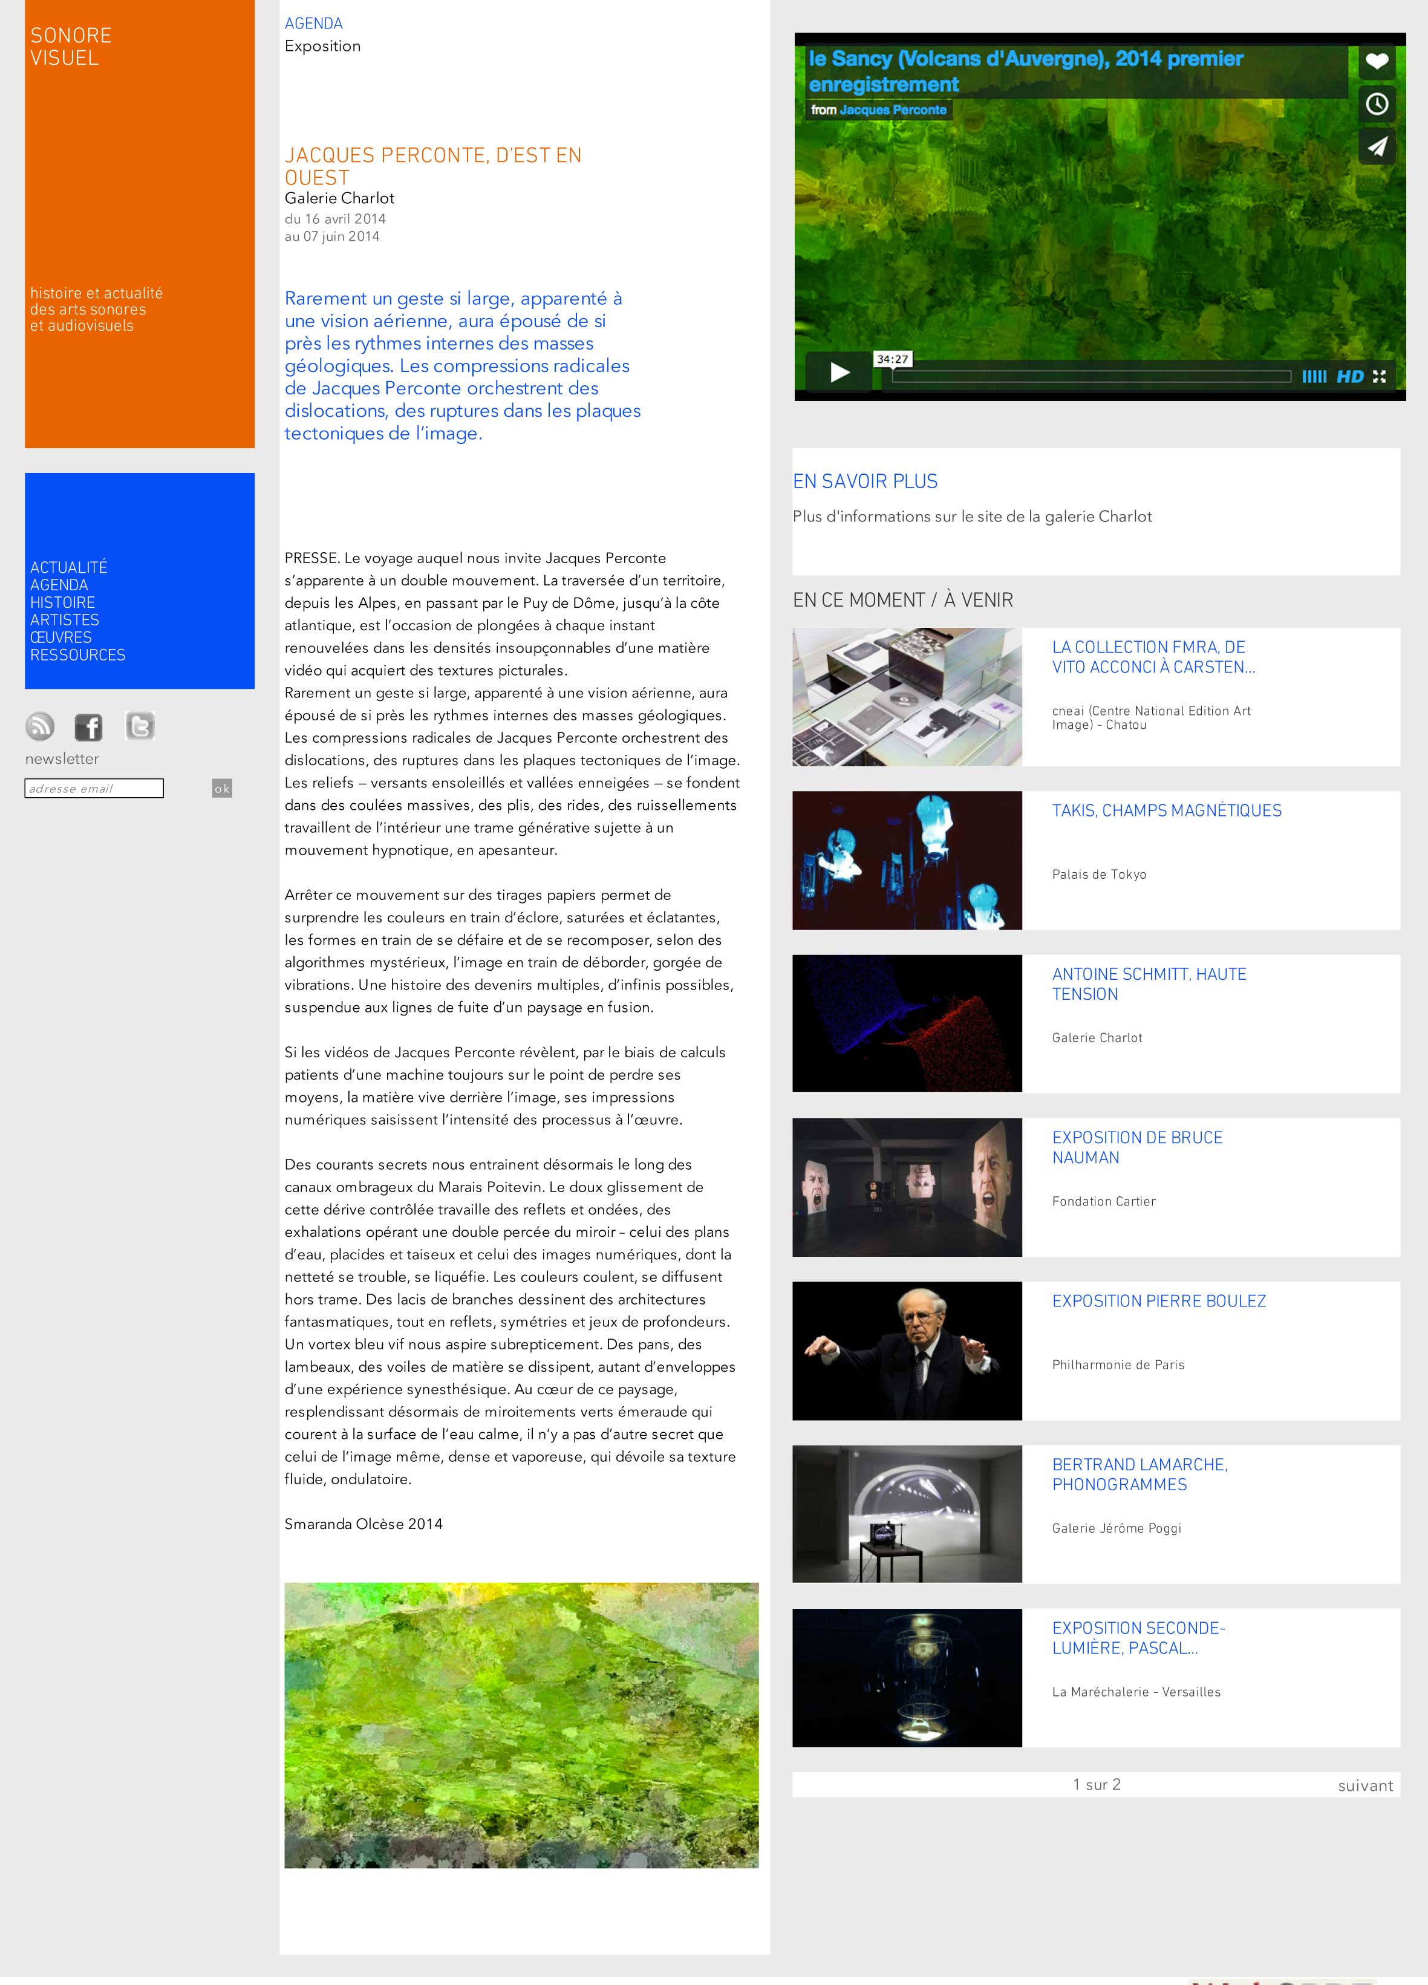Screen dimensions: 1428x1985
Task: Add video to Watch Later clock icon
Action: tap(1377, 104)
